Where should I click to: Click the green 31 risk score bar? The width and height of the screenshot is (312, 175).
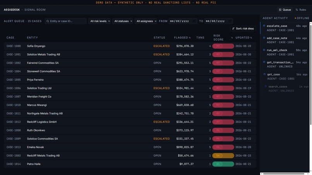223,164
